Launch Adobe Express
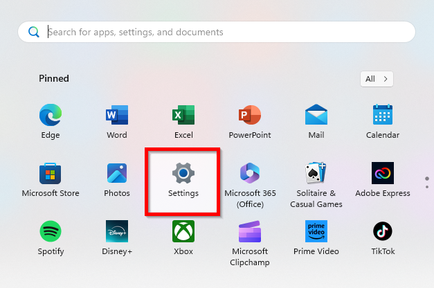434x288 pixels. coord(383,179)
